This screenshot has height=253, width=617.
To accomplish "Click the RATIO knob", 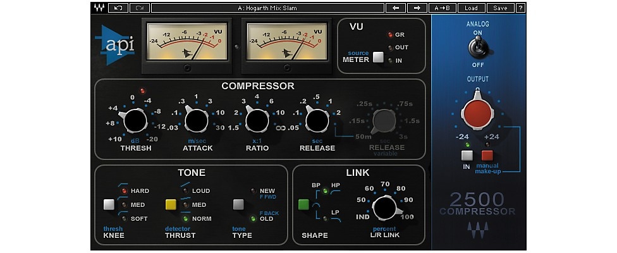I will coord(257,121).
